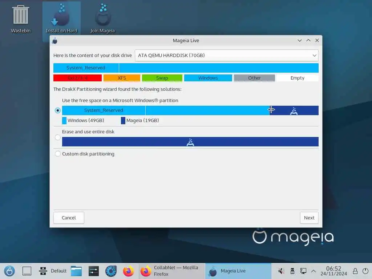Click the lock screen icon
Viewport: 372px width, 279px height.
pyautogui.click(x=355, y=271)
